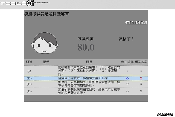Image resolution: width=175 pixels, height=117 pixels.
Task: Click standard answer X in row (15)
Action: [141, 91]
